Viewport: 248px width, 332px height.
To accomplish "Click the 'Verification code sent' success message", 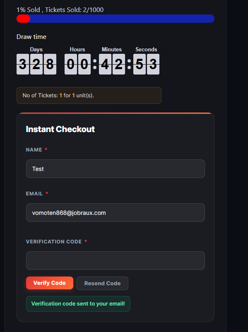I will [78, 304].
